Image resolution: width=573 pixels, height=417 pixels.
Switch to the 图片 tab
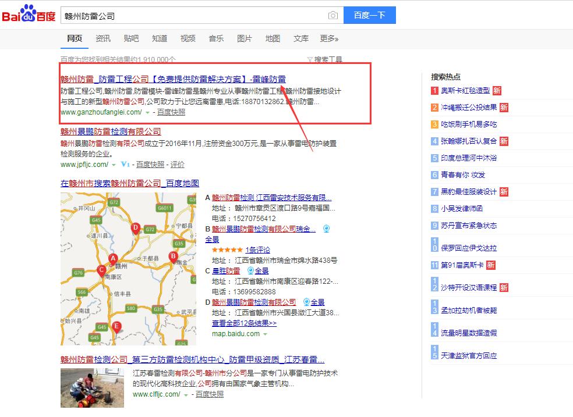(245, 38)
